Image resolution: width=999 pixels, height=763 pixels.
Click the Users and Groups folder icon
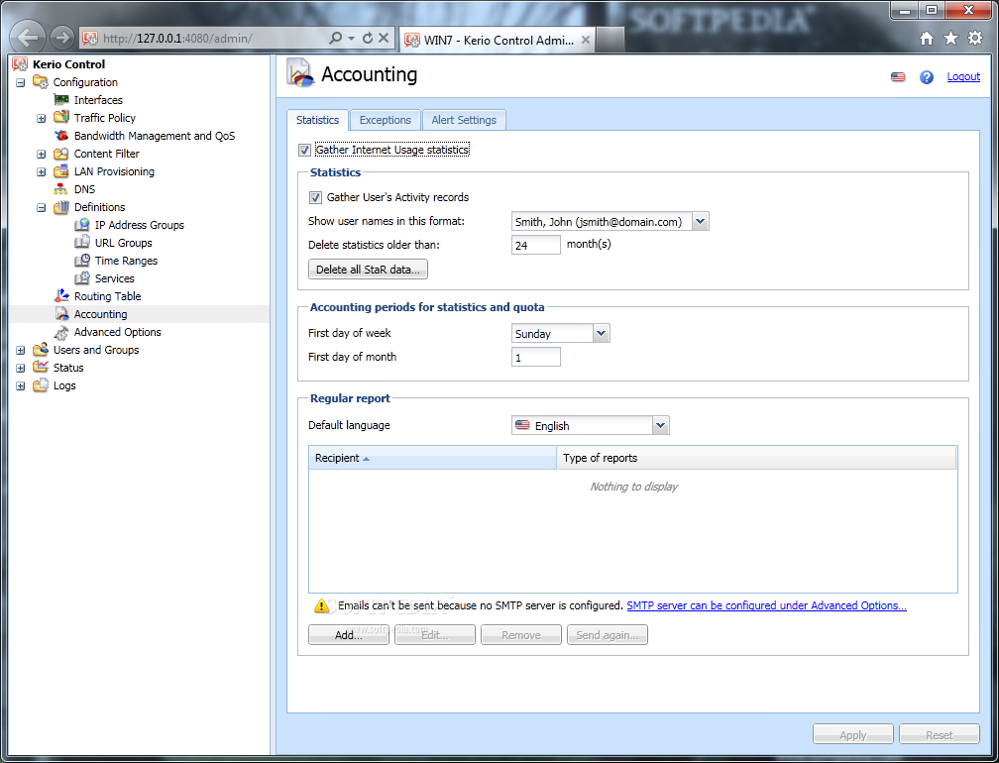coord(40,350)
